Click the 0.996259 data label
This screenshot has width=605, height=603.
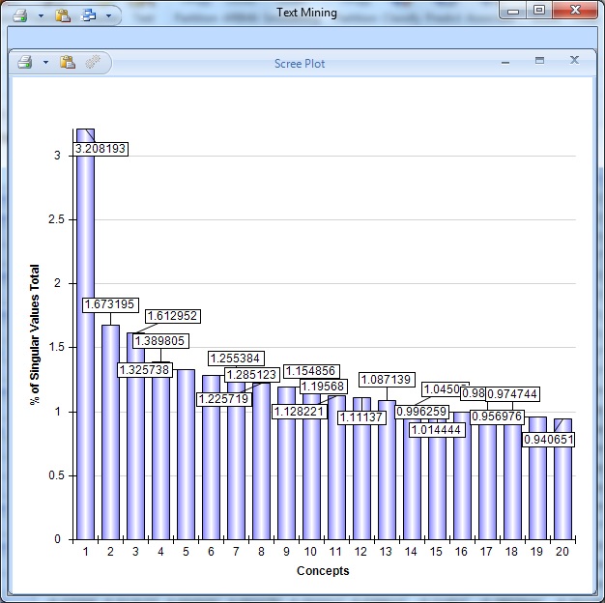pos(421,412)
